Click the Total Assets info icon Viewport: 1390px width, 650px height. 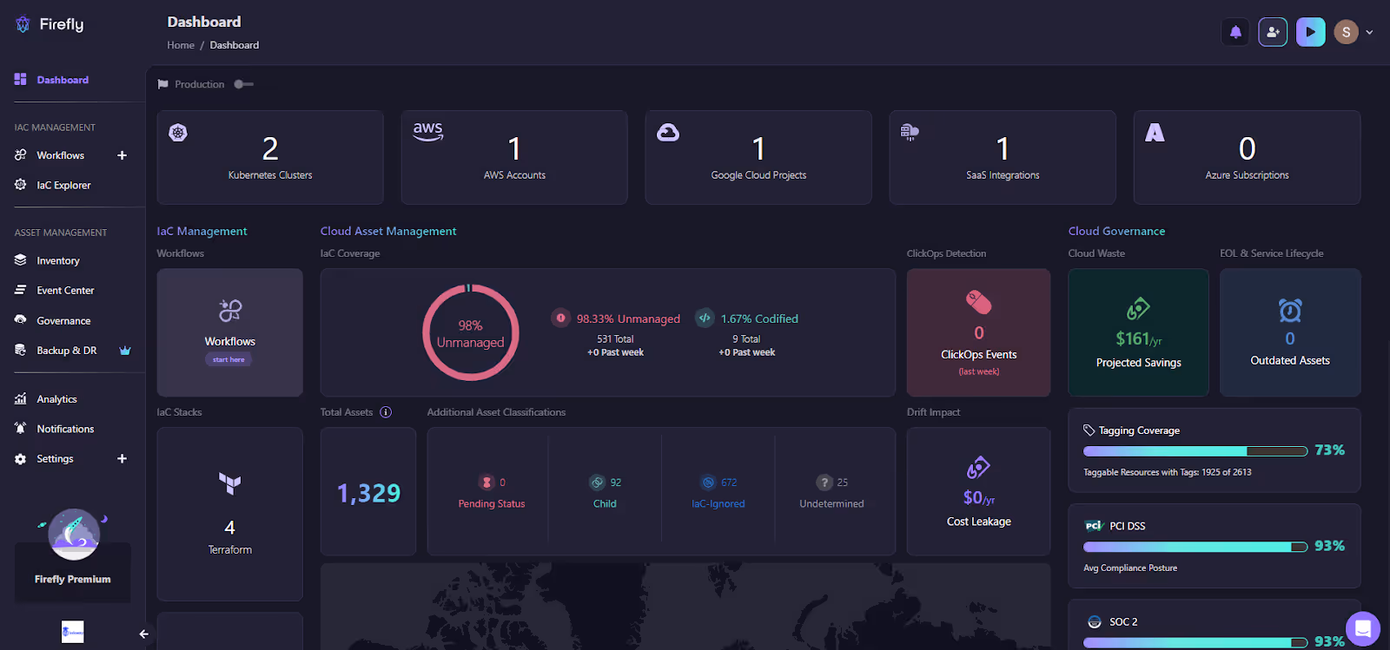point(386,412)
